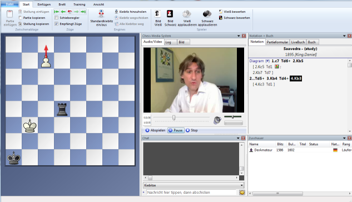
Task: Click the video position slider handle
Action: 173,118
